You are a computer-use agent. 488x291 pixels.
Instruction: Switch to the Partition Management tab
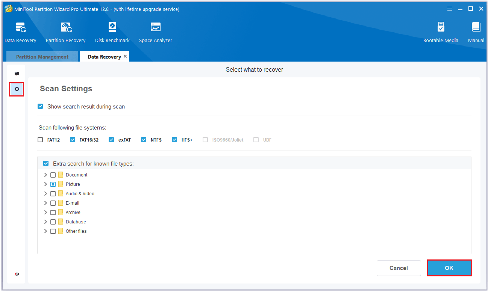[42, 57]
